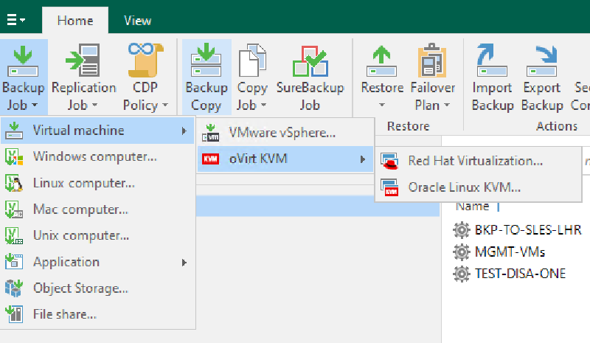This screenshot has height=343, width=590.
Task: Click the File share menu icon
Action: tap(14, 314)
